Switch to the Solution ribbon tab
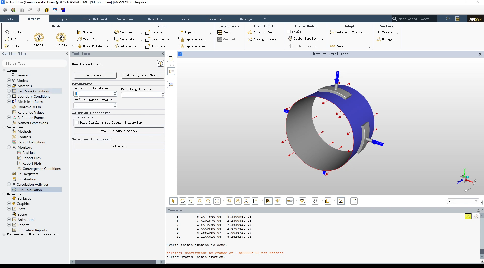Image resolution: width=484 pixels, height=268 pixels. pos(125,19)
